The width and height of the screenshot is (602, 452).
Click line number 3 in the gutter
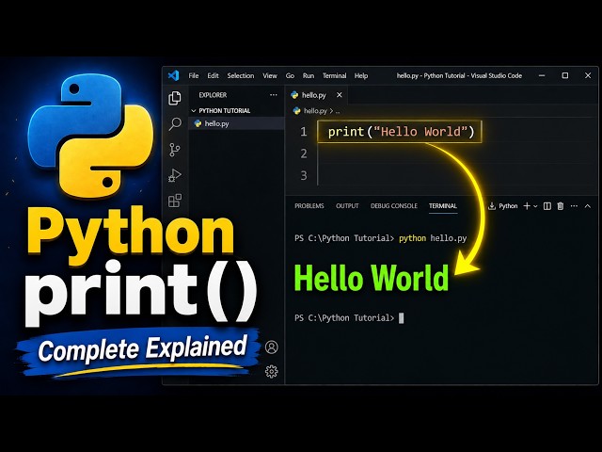coord(304,176)
